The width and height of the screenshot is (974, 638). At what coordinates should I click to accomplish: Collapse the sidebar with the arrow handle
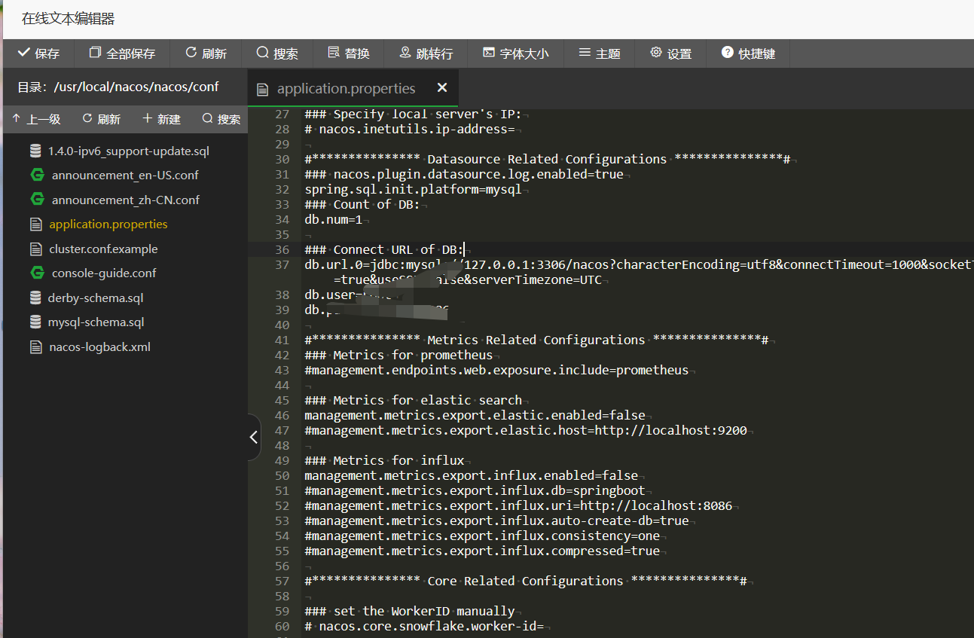point(254,437)
